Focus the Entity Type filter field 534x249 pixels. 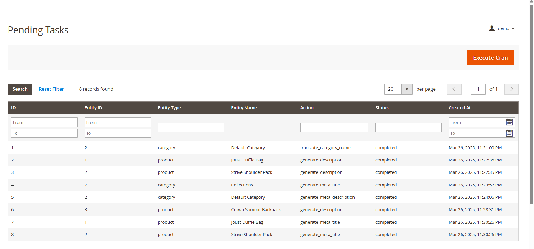click(x=191, y=127)
